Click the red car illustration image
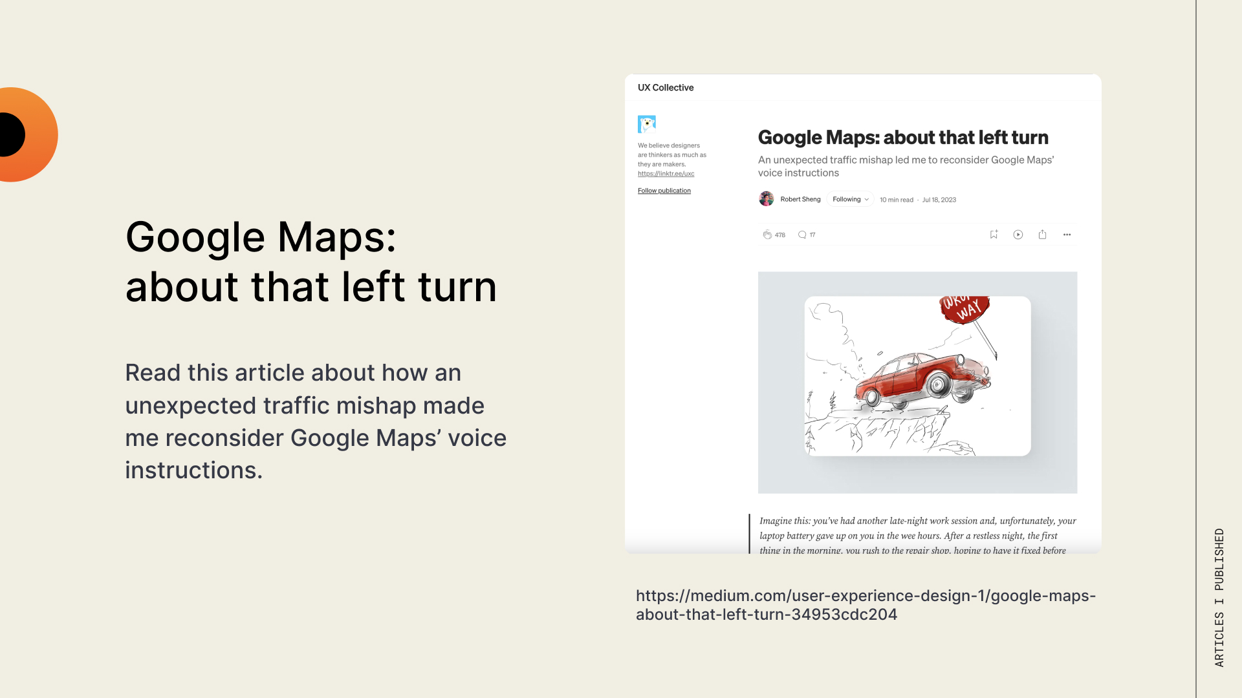This screenshot has height=698, width=1242. pyautogui.click(x=917, y=376)
